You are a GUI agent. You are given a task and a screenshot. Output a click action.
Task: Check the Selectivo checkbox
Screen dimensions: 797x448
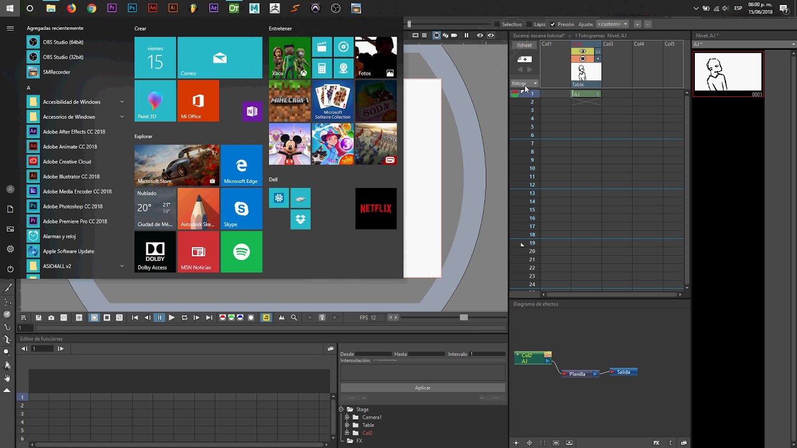(497, 24)
